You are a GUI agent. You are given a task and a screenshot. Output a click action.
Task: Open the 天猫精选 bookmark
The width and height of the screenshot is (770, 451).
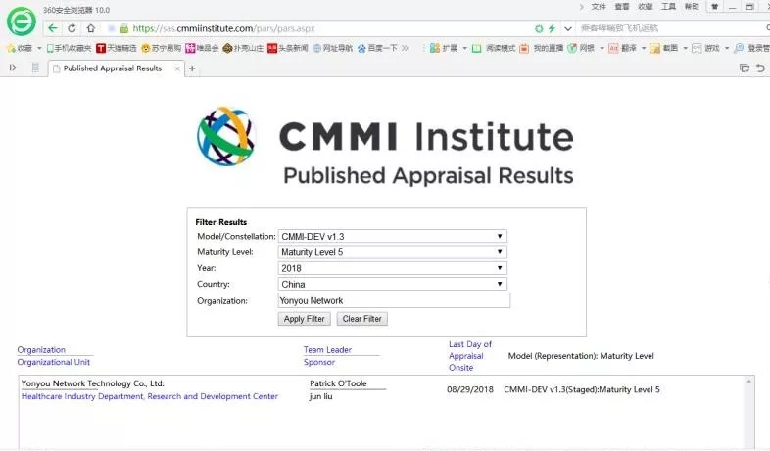tap(117, 48)
